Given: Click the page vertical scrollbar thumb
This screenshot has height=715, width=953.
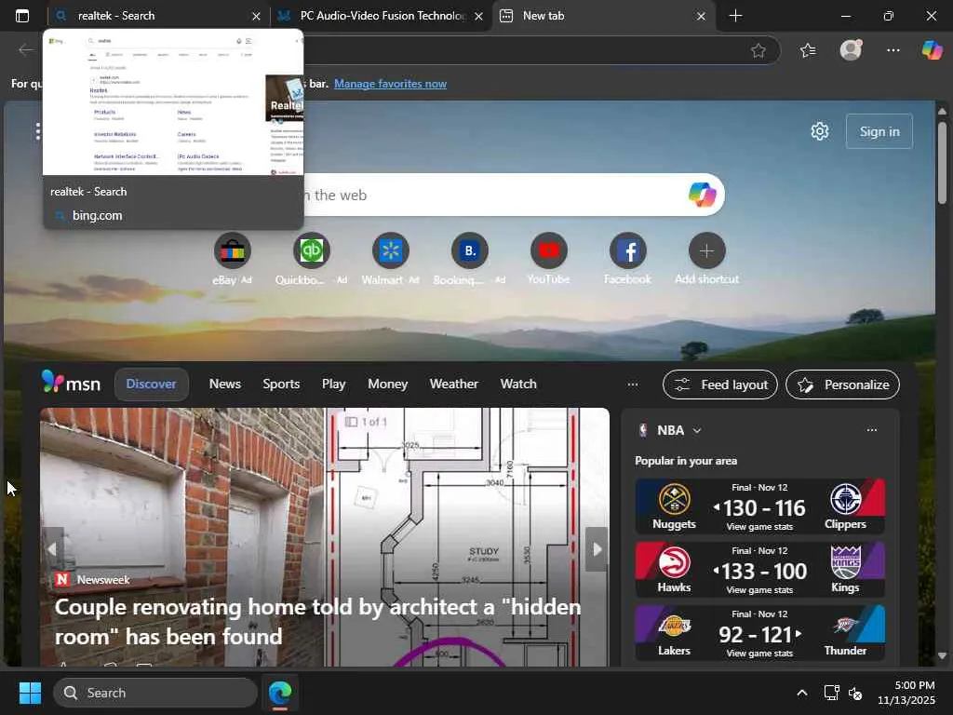Looking at the screenshot, I should (x=942, y=163).
